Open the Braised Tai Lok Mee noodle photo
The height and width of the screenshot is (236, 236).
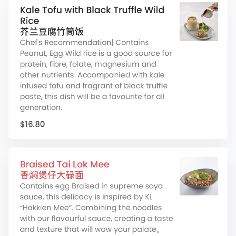[199, 176]
